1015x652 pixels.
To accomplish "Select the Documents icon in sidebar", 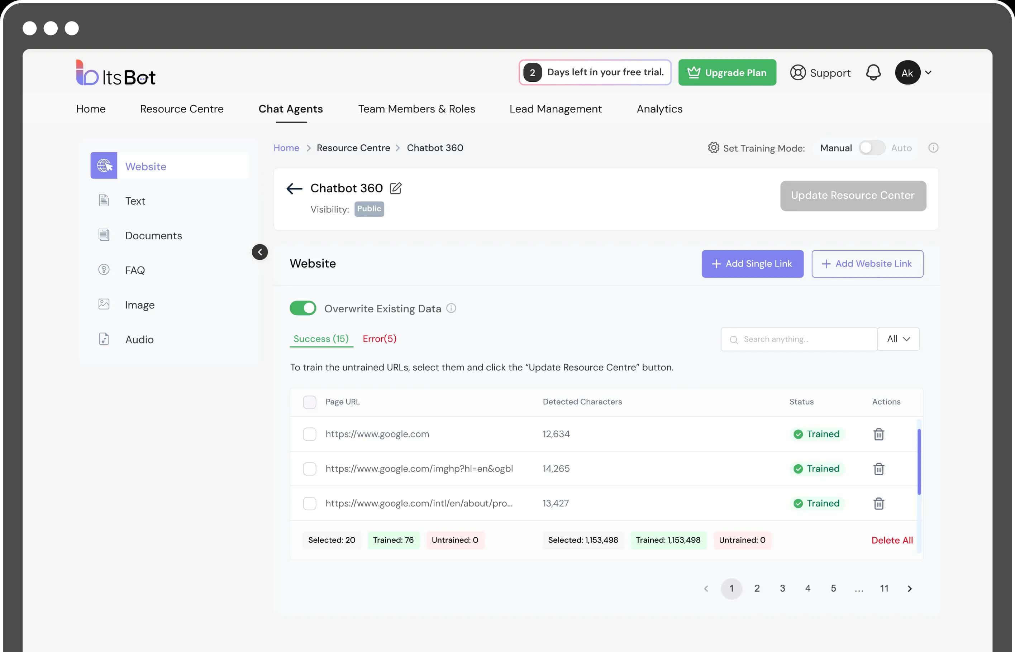I will tap(104, 235).
